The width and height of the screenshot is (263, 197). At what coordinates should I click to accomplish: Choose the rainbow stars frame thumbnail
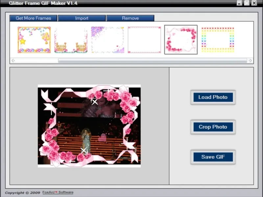(218, 40)
